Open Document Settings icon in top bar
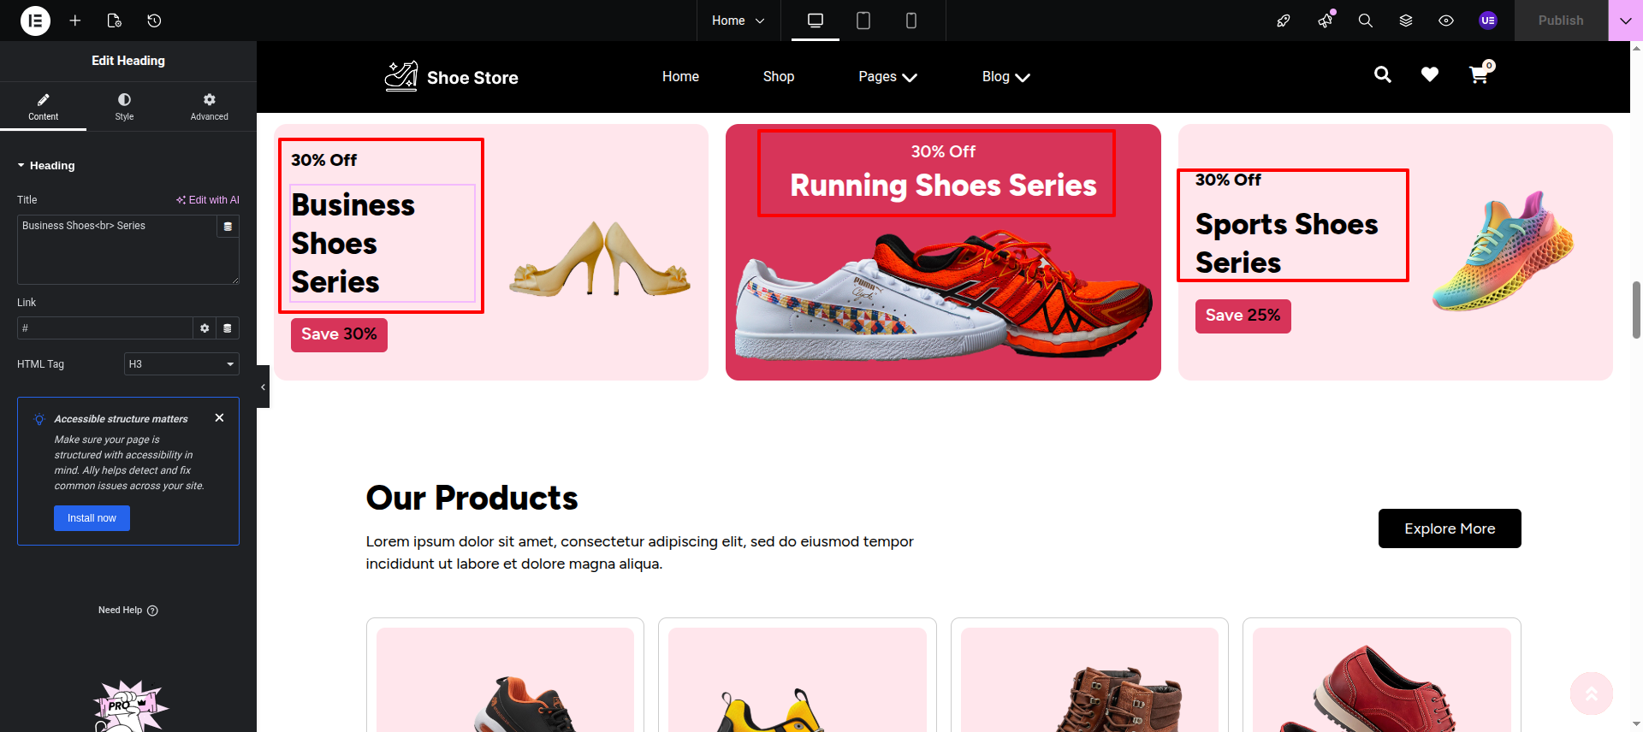 pos(115,21)
